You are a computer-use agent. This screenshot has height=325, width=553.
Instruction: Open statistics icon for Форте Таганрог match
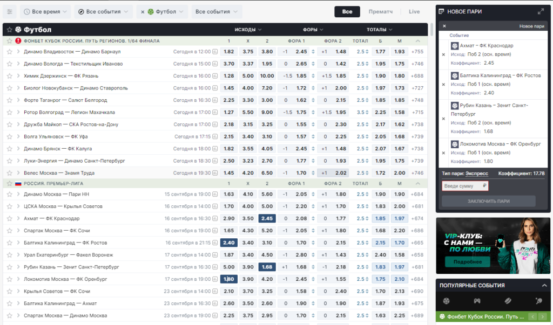coord(215,100)
